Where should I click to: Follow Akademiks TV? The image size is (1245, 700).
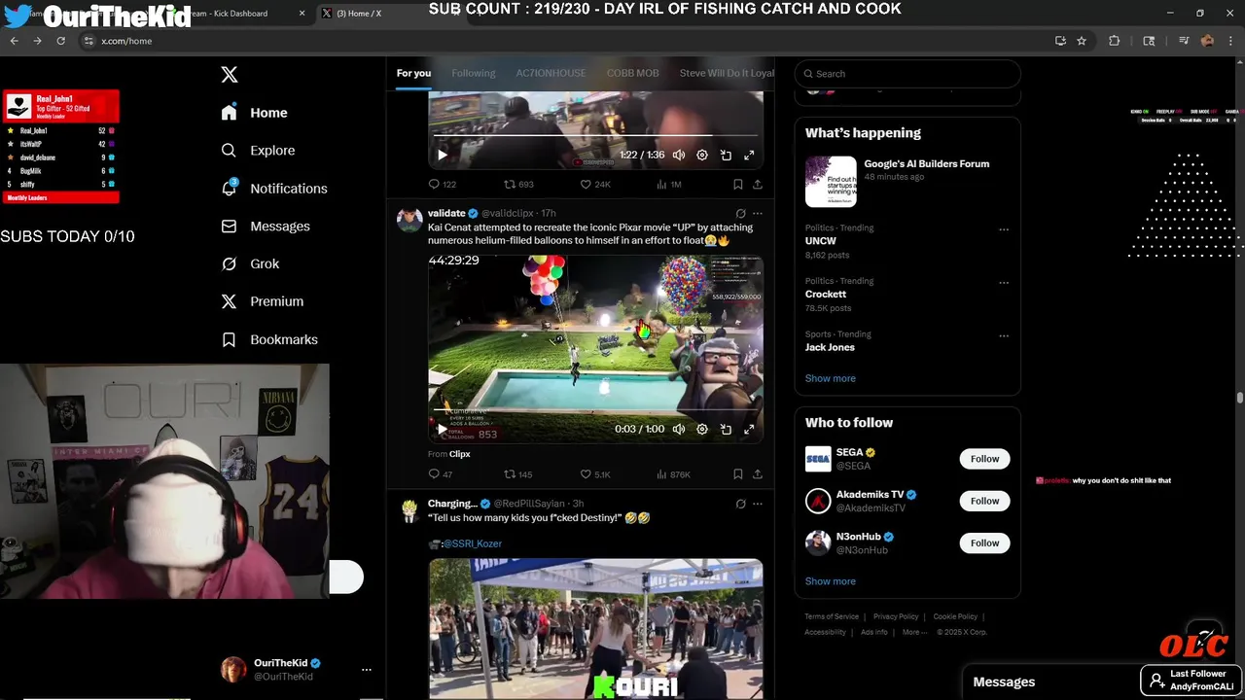pyautogui.click(x=984, y=501)
